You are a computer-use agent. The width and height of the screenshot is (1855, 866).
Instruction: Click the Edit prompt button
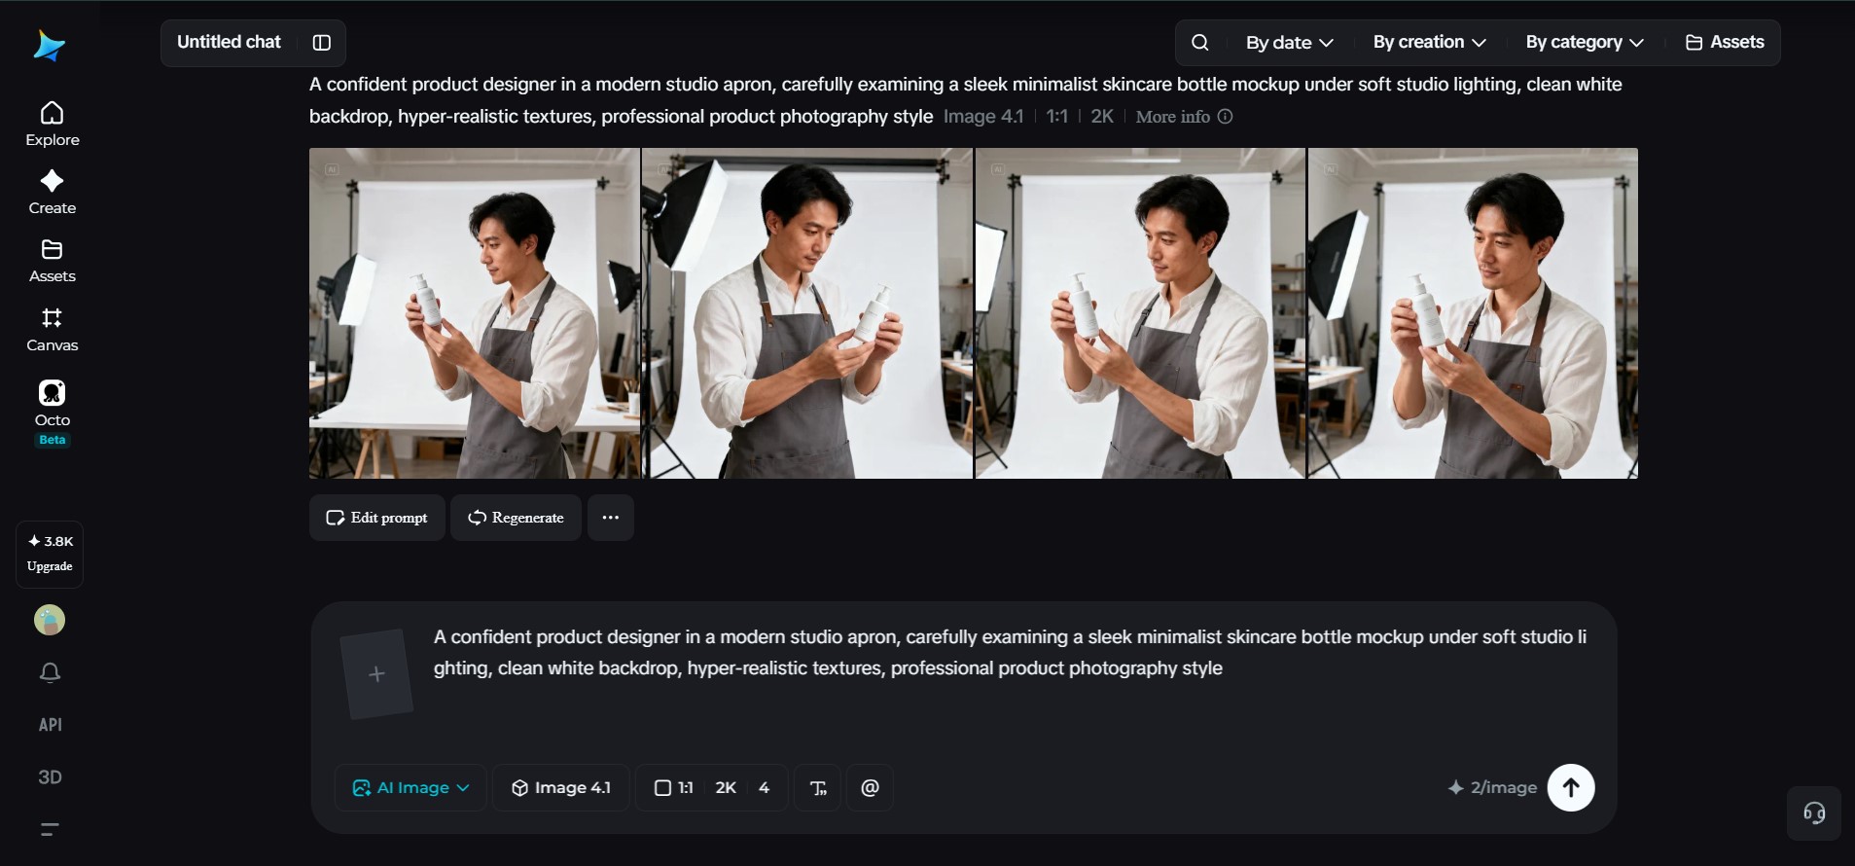377,518
